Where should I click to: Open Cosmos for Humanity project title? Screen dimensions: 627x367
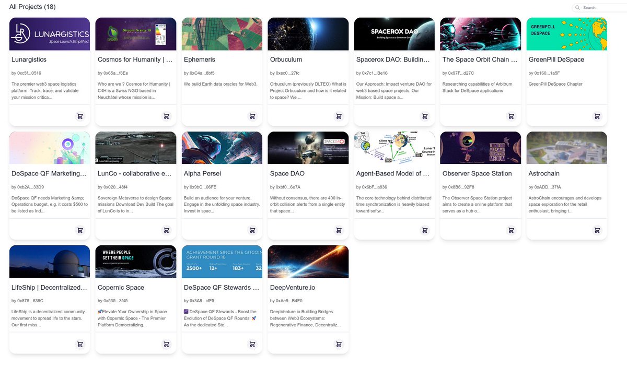tap(135, 60)
